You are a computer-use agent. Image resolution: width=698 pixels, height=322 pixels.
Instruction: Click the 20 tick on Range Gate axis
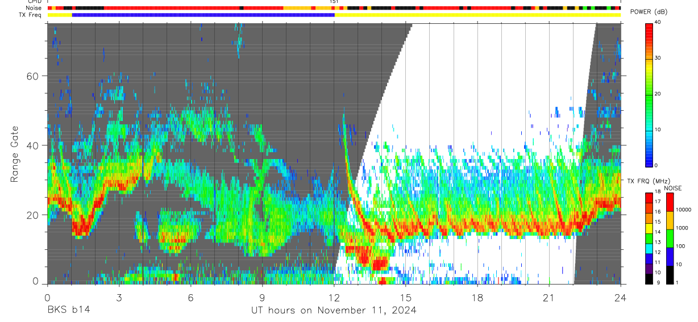click(34, 215)
